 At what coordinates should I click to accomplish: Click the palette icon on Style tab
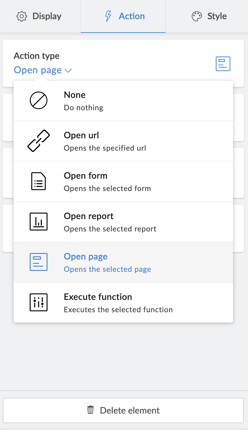pos(197,16)
